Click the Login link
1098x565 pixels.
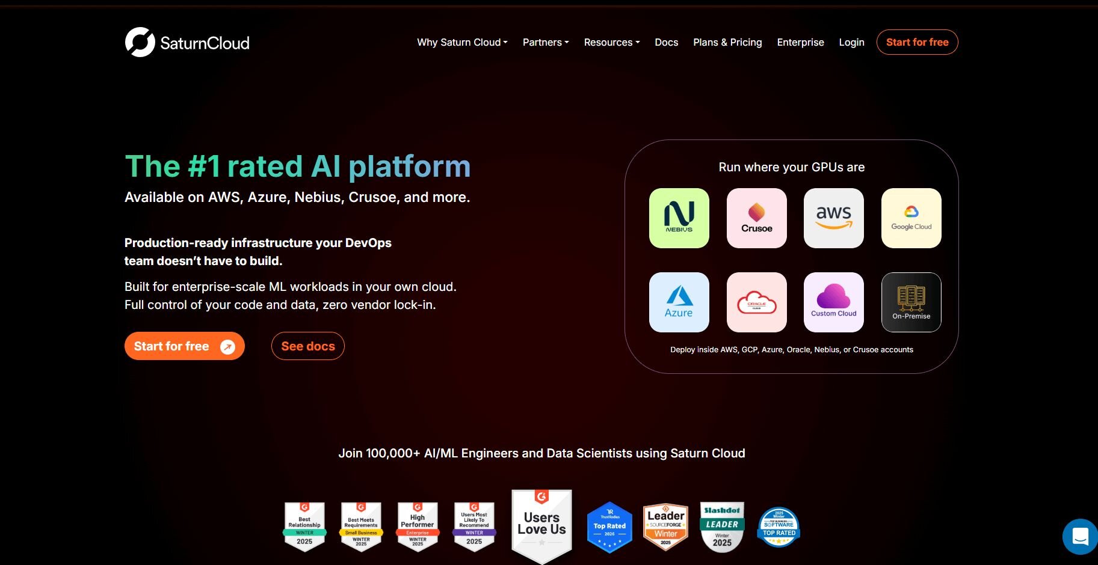pyautogui.click(x=851, y=42)
